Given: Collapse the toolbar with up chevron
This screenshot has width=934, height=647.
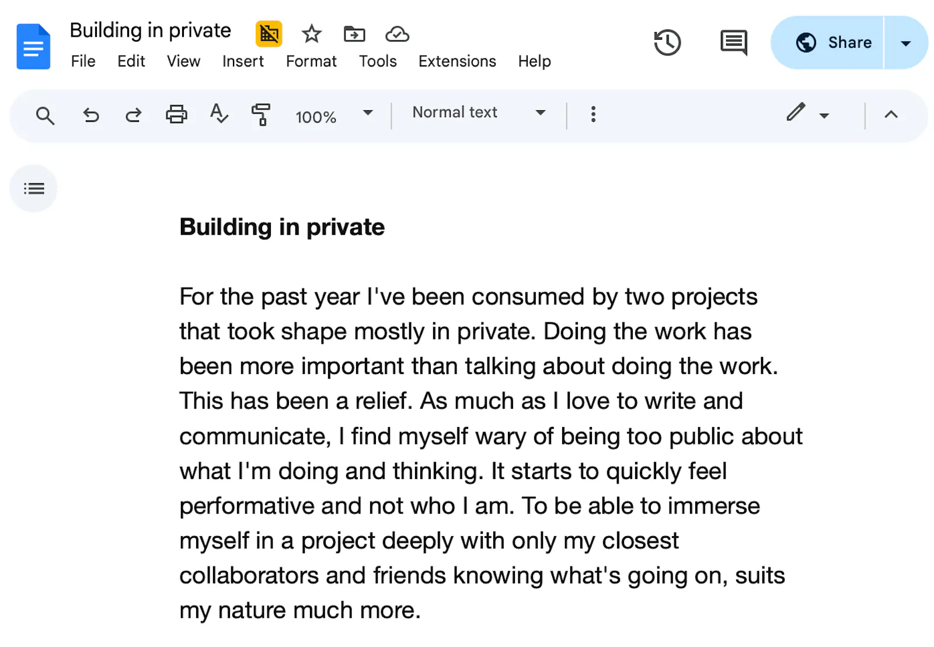Looking at the screenshot, I should [x=891, y=114].
